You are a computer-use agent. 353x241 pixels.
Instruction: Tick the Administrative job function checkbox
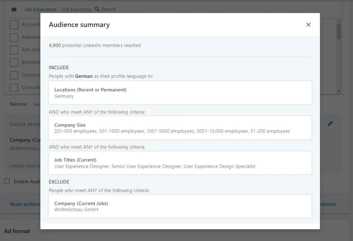coord(14,37)
